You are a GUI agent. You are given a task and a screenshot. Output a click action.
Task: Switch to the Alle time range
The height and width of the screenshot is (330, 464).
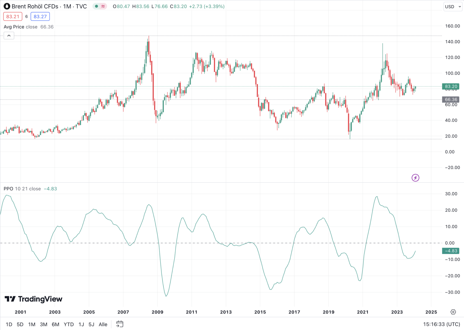[x=103, y=324]
